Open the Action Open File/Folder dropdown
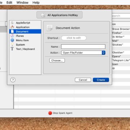Image resolution: width=130 pixels, height=130 pixels. point(83,53)
